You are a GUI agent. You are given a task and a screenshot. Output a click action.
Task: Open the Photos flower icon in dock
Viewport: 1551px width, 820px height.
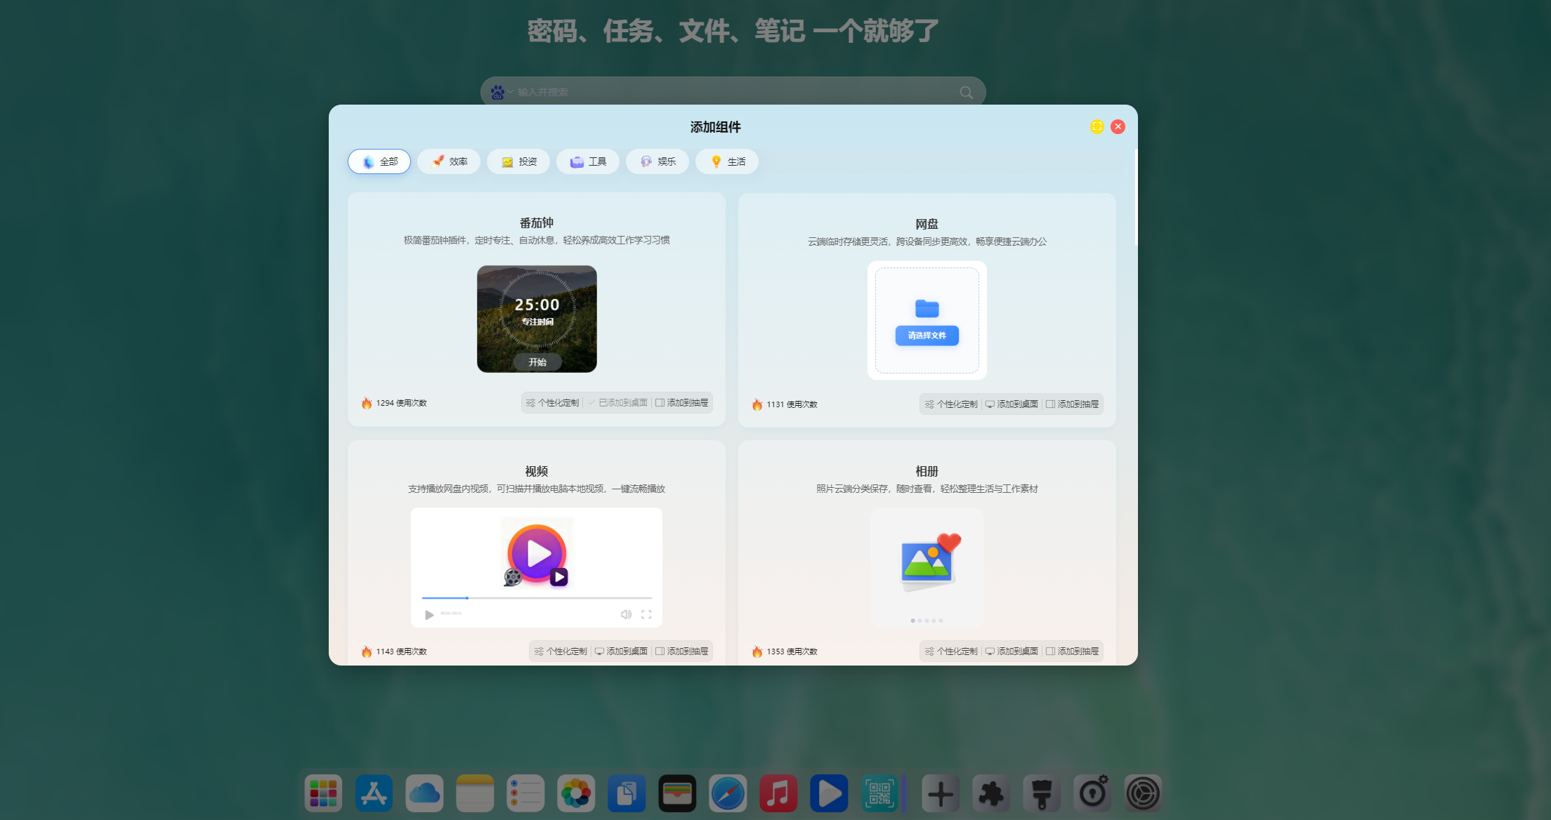577,793
